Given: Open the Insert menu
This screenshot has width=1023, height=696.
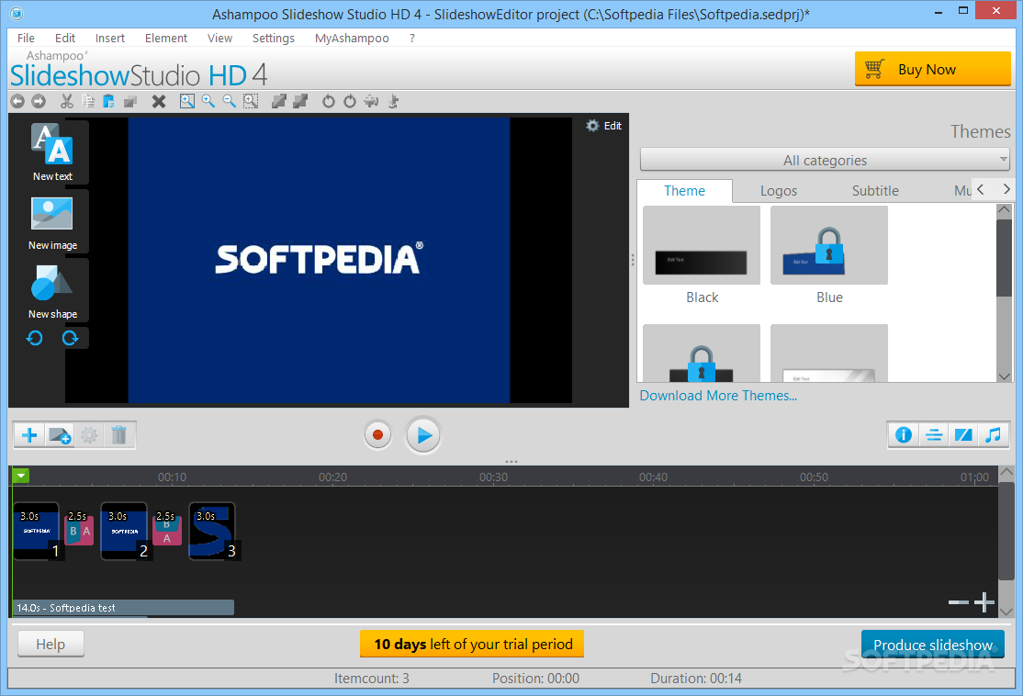Looking at the screenshot, I should point(109,39).
